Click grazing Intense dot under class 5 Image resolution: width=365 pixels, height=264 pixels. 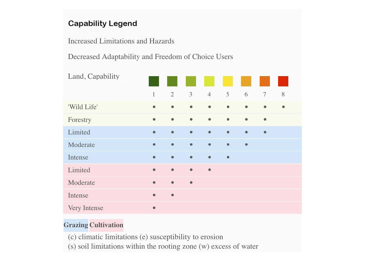pyautogui.click(x=228, y=157)
